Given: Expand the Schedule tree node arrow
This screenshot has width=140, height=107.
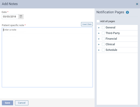Looking at the screenshot, I should tap(99, 50).
